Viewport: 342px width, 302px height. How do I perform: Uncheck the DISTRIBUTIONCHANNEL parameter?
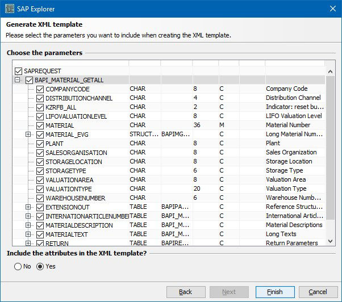[x=40, y=98]
